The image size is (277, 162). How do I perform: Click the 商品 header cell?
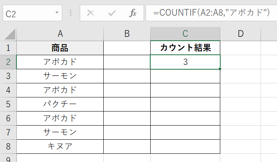60,48
